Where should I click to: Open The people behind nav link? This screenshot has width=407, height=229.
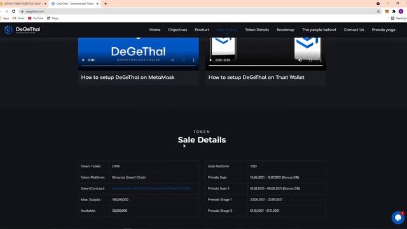[x=319, y=30]
